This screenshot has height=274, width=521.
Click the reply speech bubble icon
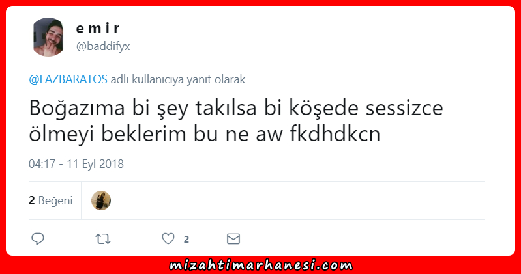click(38, 238)
